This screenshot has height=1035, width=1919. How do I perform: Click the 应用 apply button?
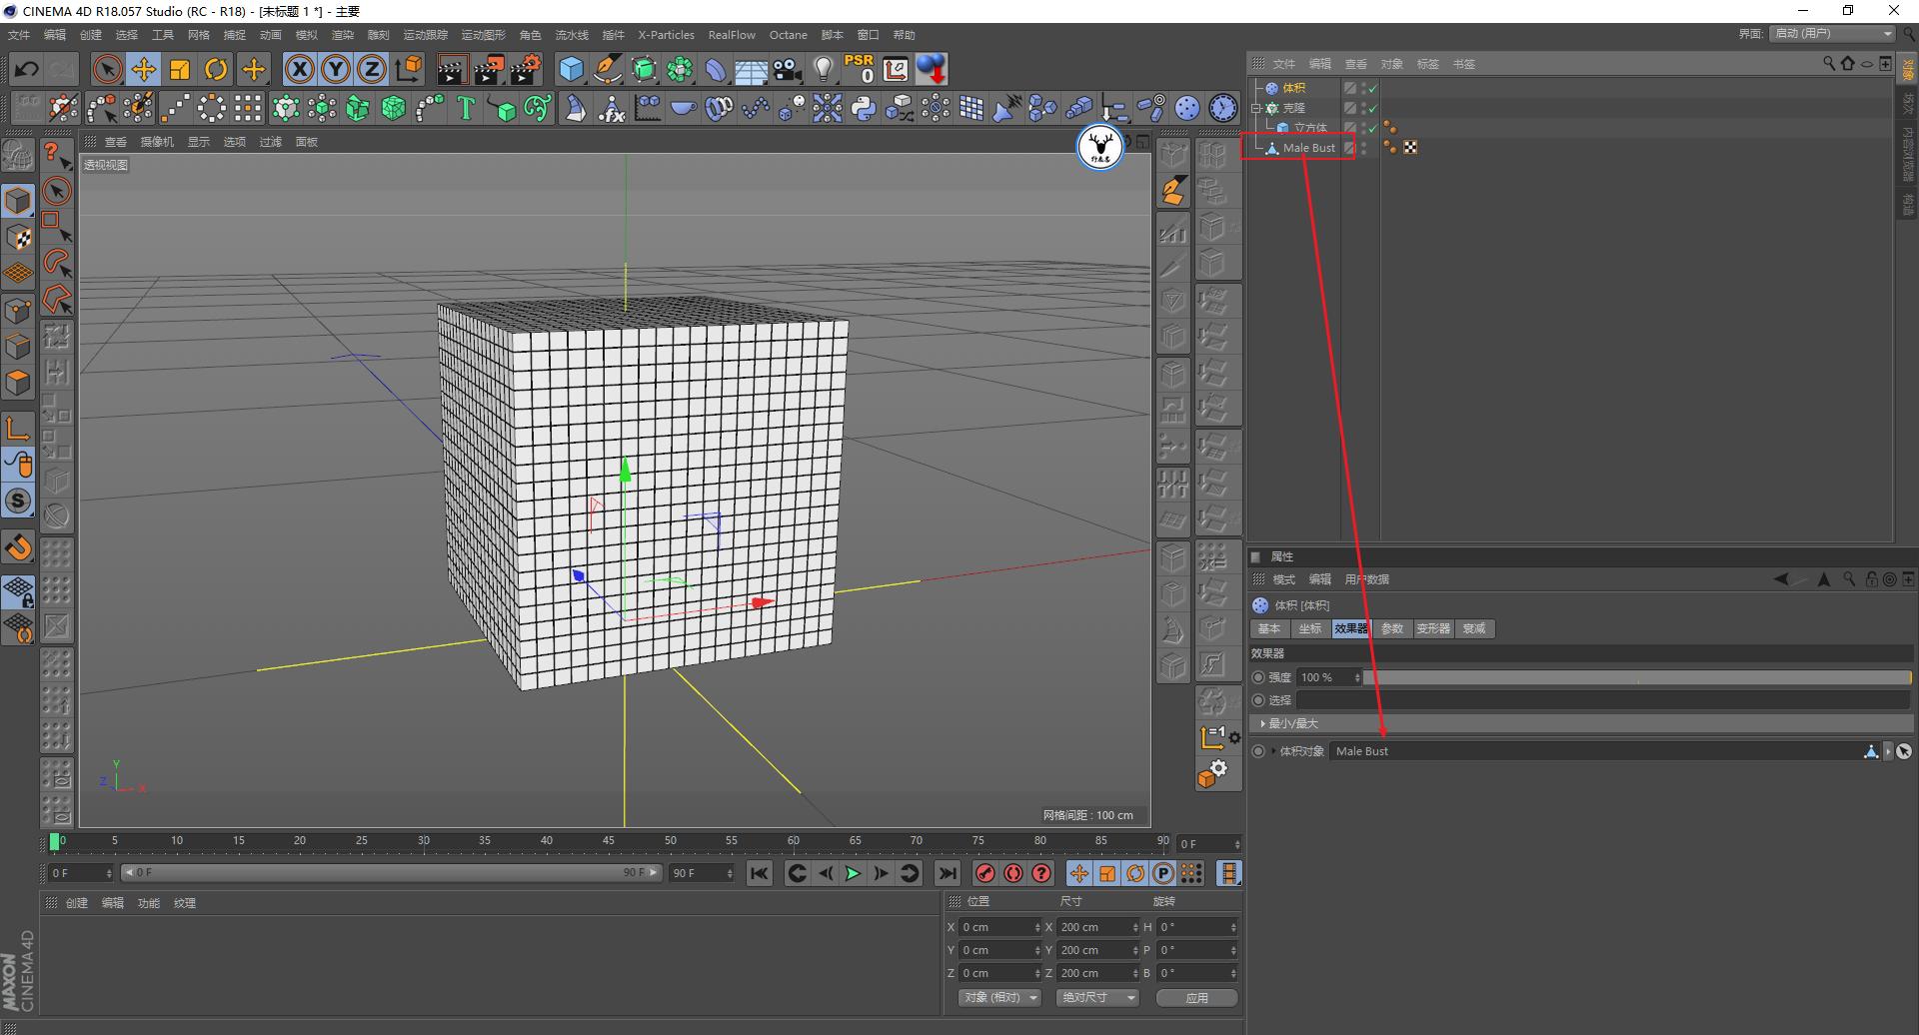(x=1196, y=997)
